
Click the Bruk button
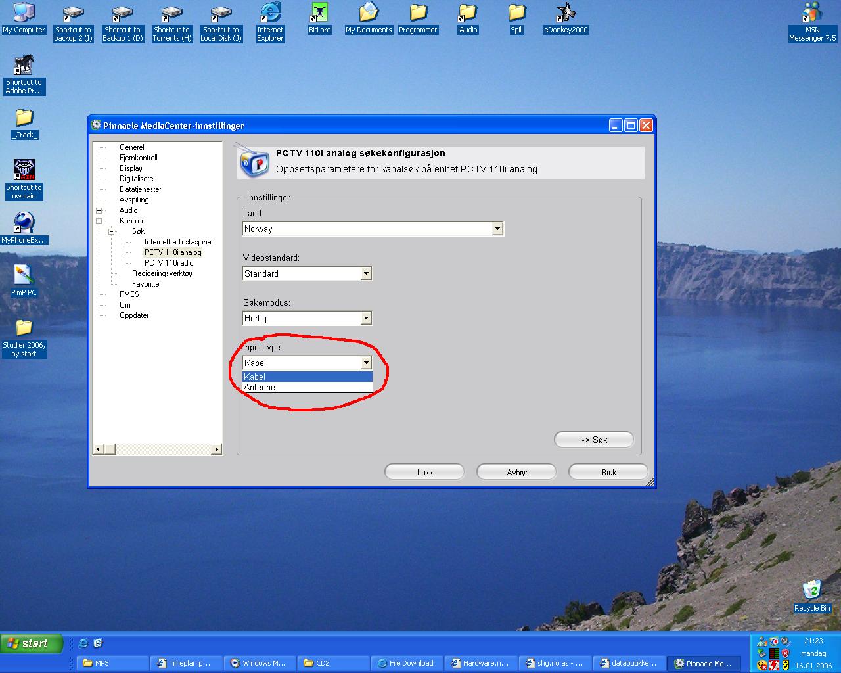tap(608, 472)
